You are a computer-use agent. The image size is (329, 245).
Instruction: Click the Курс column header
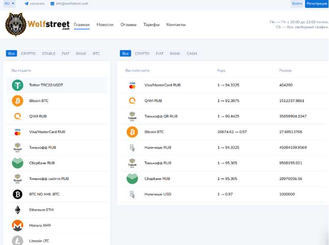pyautogui.click(x=222, y=70)
